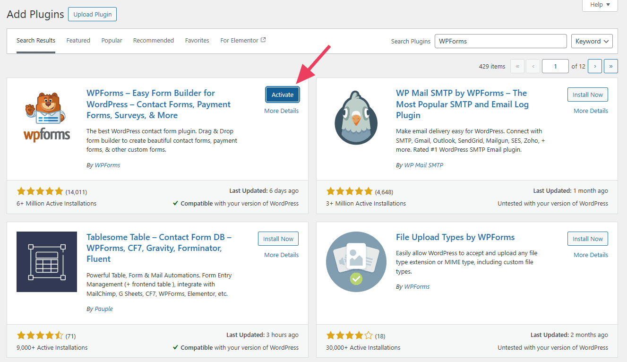Open the For Elementor tab
627x362 pixels.
coord(243,41)
